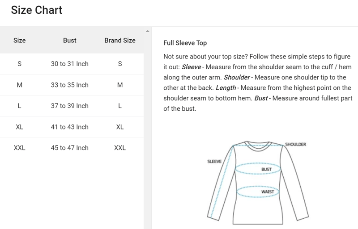Click the "Full Sleeve Top" heading
Viewport: 358px width, 229px height.
tap(185, 43)
